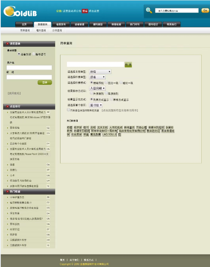Click the magnifying glass search icon
Image resolution: width=210 pixels, height=267 pixels.
click(x=149, y=10)
